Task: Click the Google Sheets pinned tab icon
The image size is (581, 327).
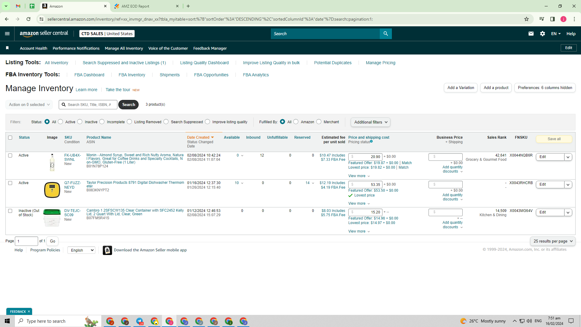Action: (32, 6)
